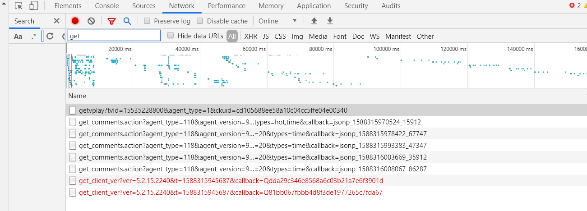Filter requests by Font
This screenshot has height=211, width=587.
[340, 37]
